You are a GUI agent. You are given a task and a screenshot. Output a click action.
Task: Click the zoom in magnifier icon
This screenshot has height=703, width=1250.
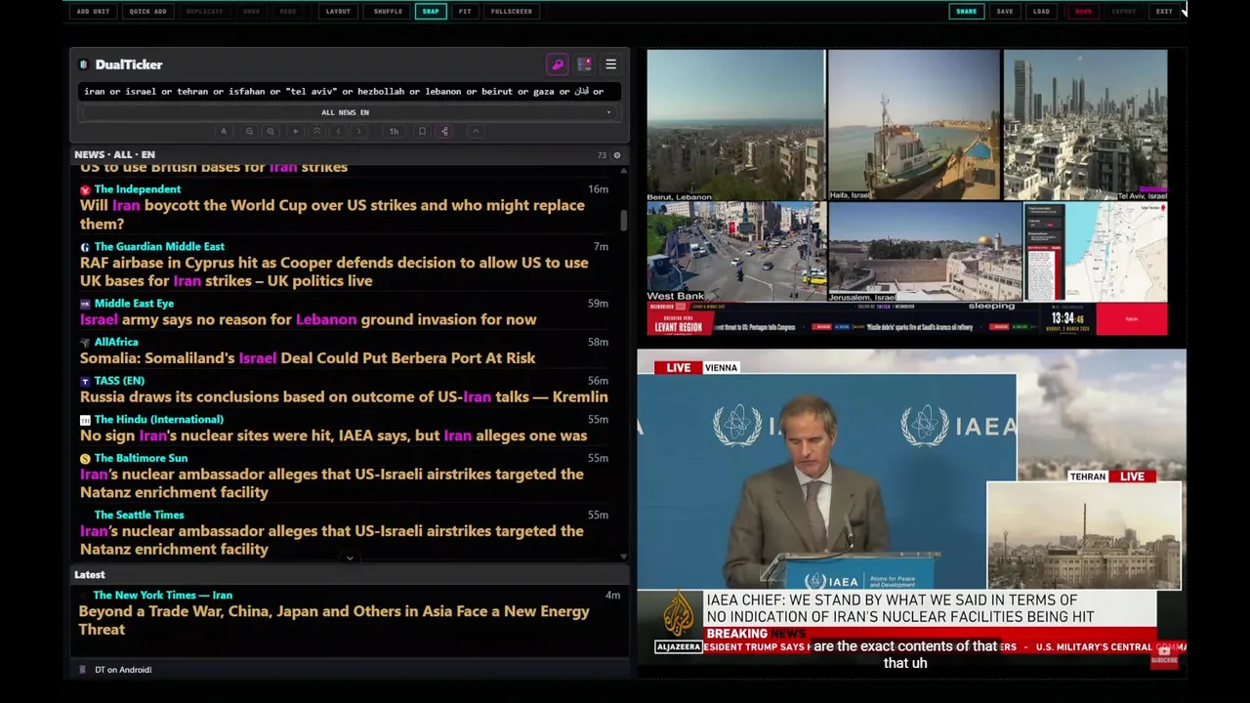pos(271,131)
